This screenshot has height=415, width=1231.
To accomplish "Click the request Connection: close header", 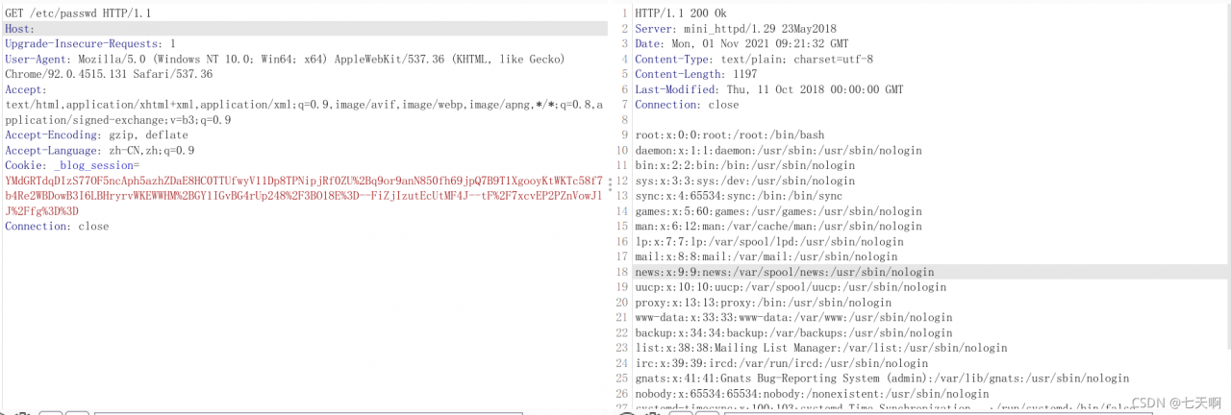I will tap(57, 227).
